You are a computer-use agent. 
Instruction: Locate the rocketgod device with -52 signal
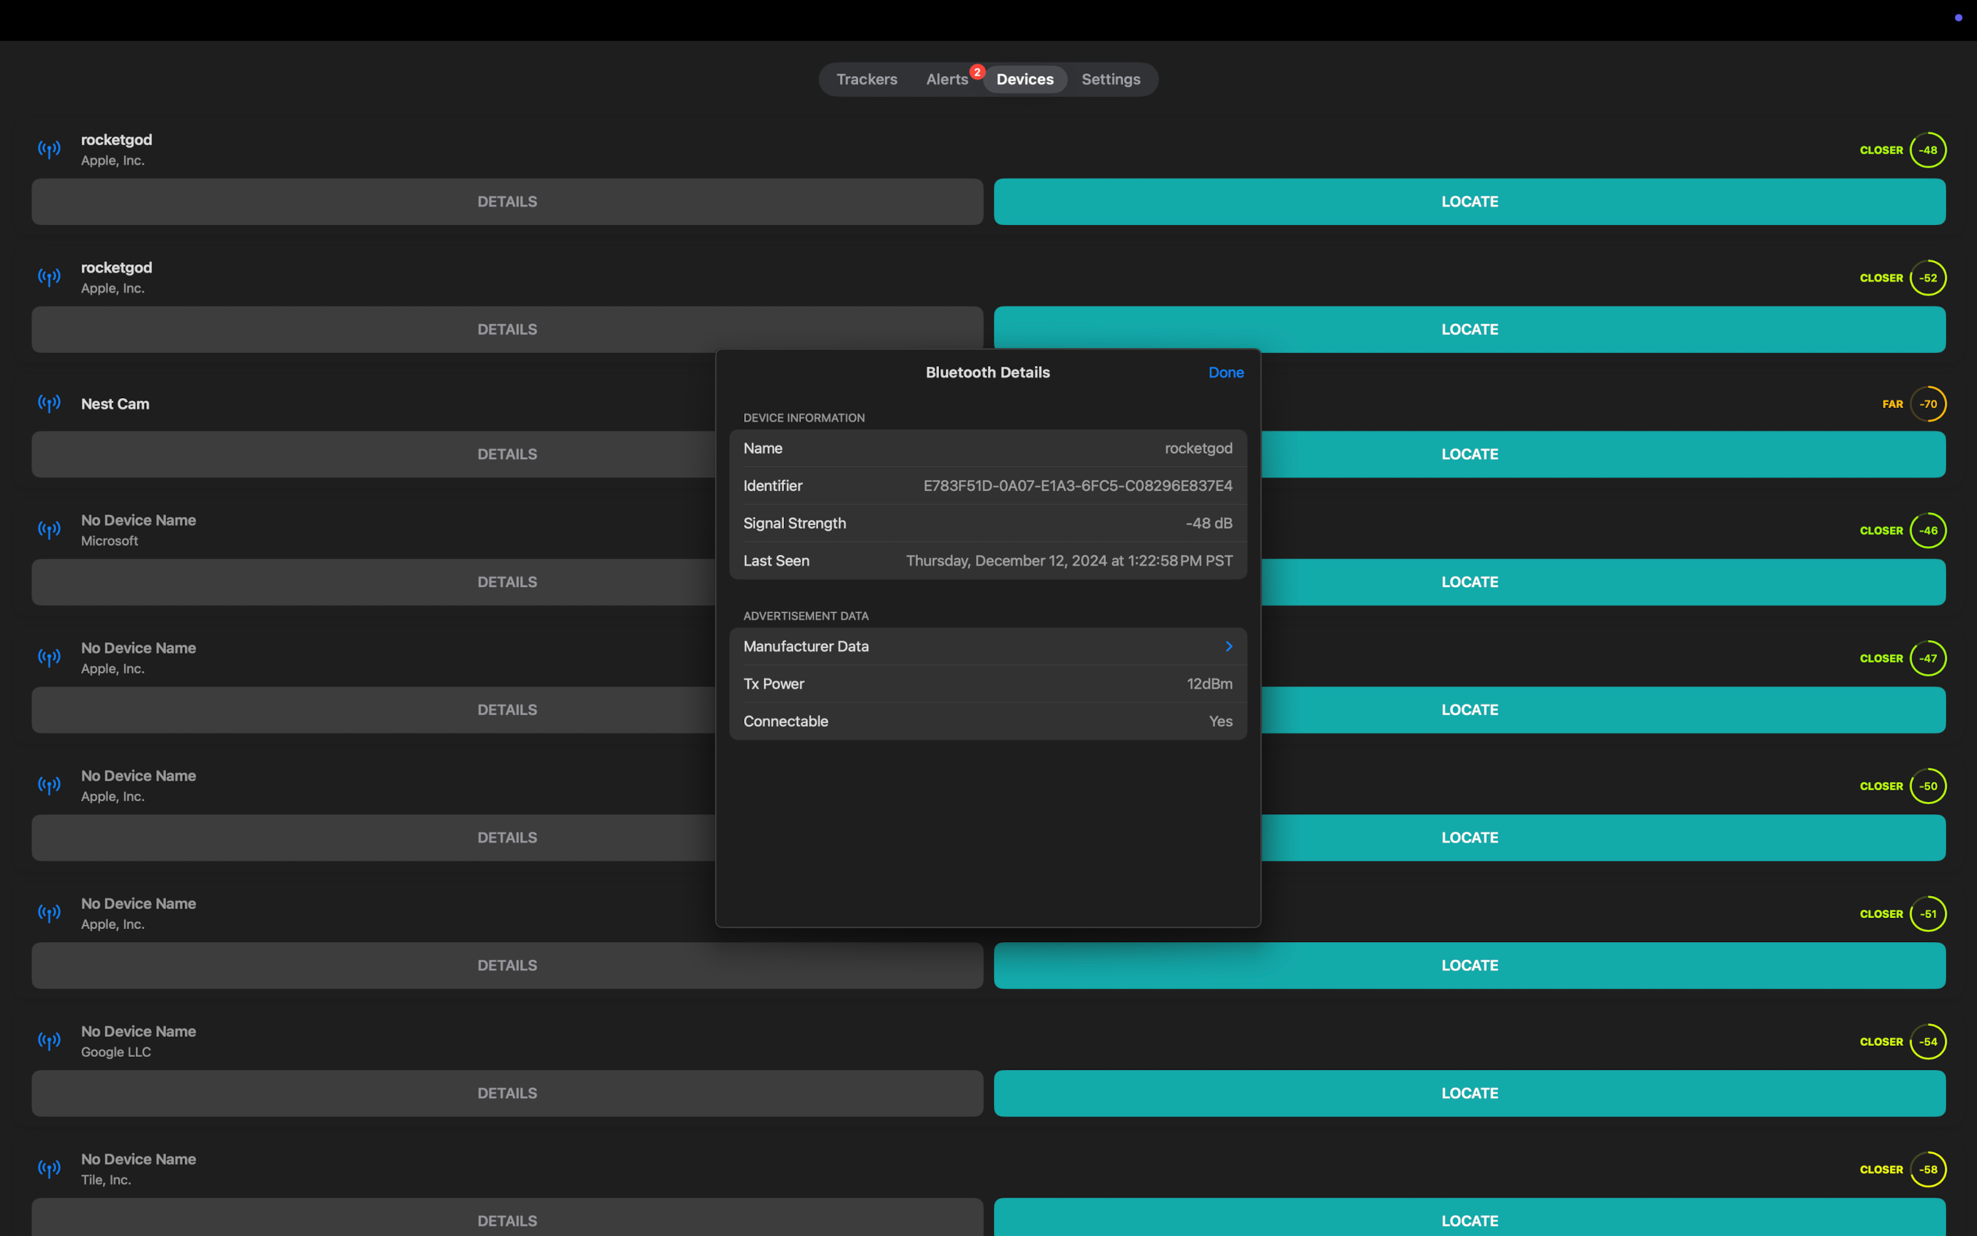pos(1470,330)
